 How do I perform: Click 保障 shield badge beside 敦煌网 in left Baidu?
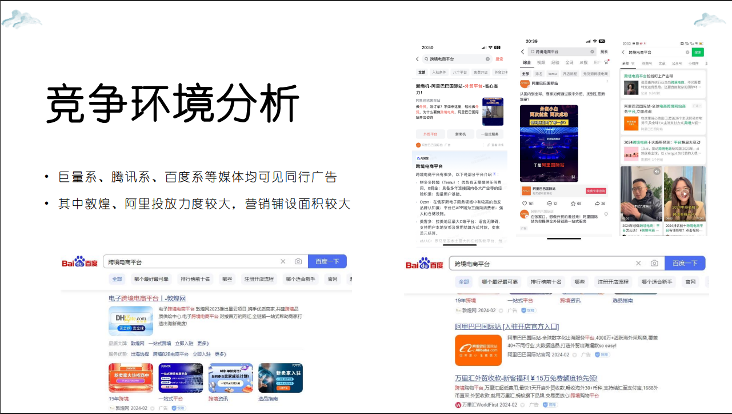click(x=179, y=408)
